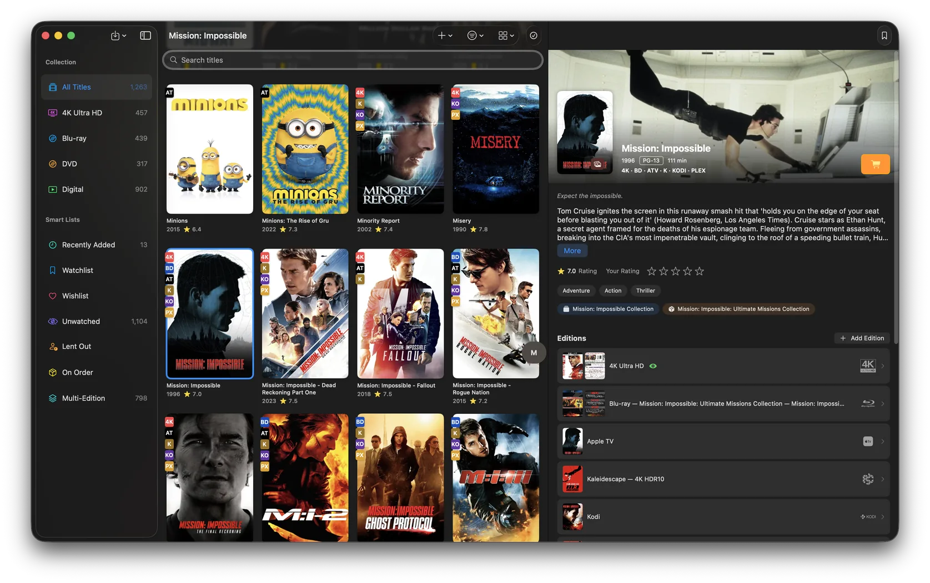Click the PG-13 rating badge

click(651, 160)
